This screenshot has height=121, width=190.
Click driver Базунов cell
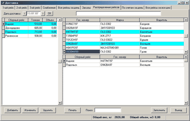[x=161, y=24]
